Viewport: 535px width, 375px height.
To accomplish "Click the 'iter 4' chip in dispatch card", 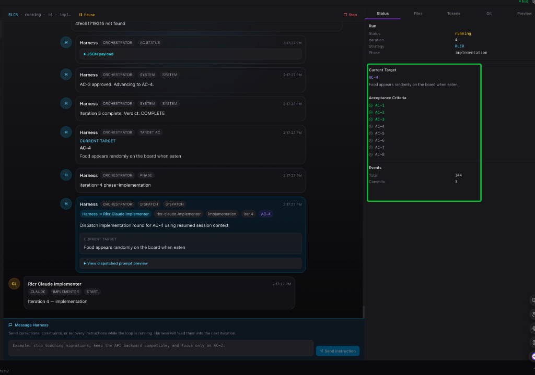I will point(248,214).
